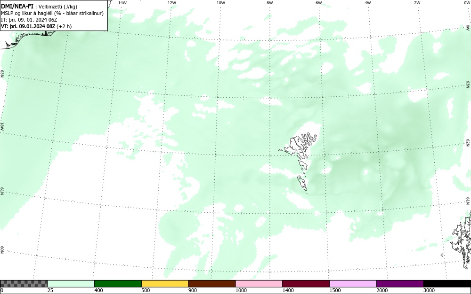The image size is (471, 294).
Task: Pick the pink 1000–1400 legend swatch
Action: [259, 284]
